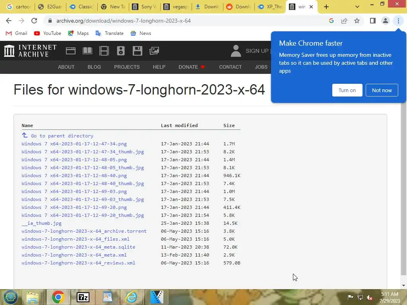Screen dimensions: 407x305
Task: Open Windows 7 x64-2023-01-17-12-48-05_thumb.jpg
Action: pos(83,168)
